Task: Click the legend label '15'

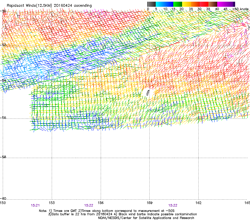Action: click(173, 9)
